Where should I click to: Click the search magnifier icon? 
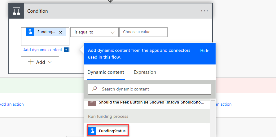tap(94, 89)
